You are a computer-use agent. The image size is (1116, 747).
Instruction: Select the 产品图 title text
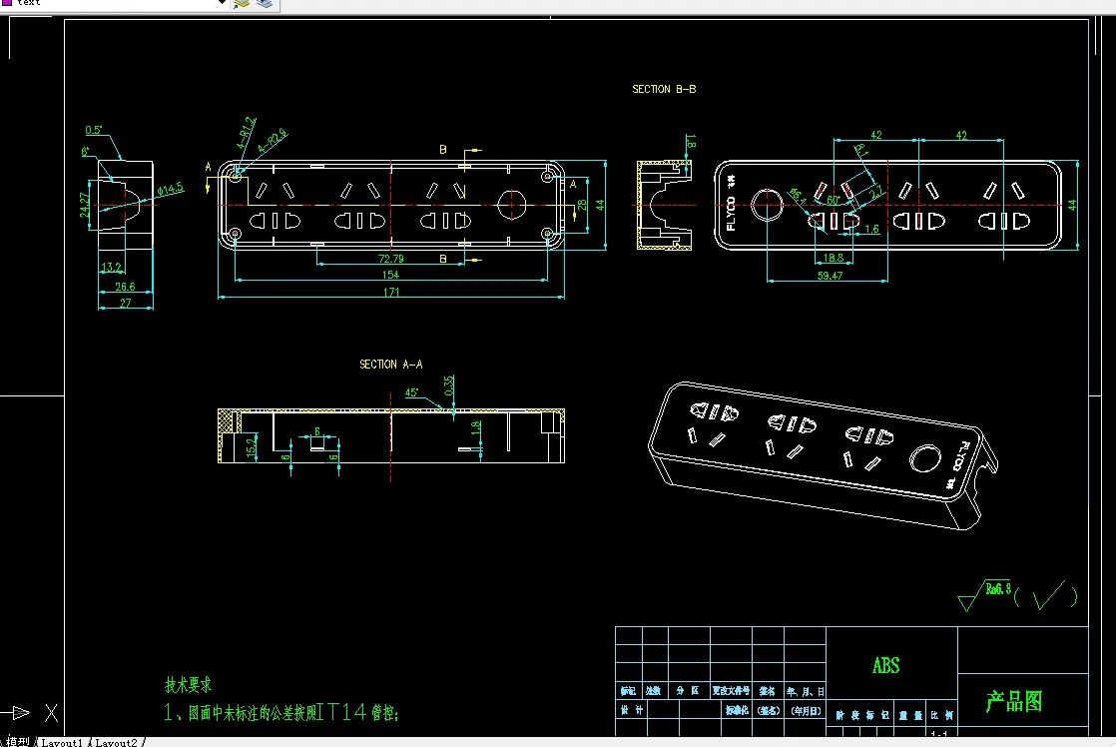1014,702
